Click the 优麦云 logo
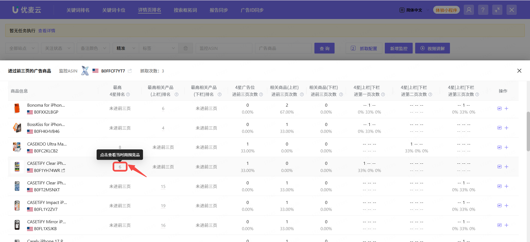530x242 pixels. [x=27, y=10]
